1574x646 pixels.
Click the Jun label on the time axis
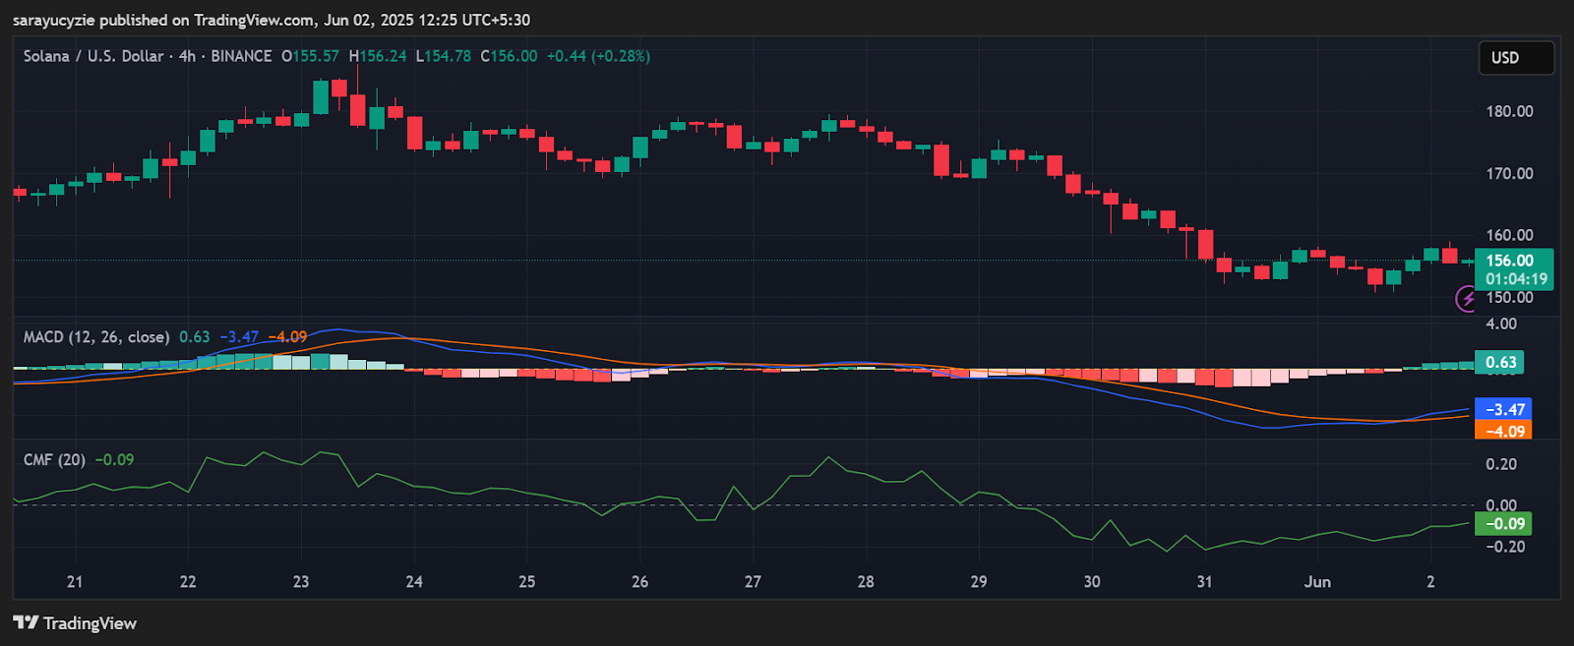point(1317,582)
